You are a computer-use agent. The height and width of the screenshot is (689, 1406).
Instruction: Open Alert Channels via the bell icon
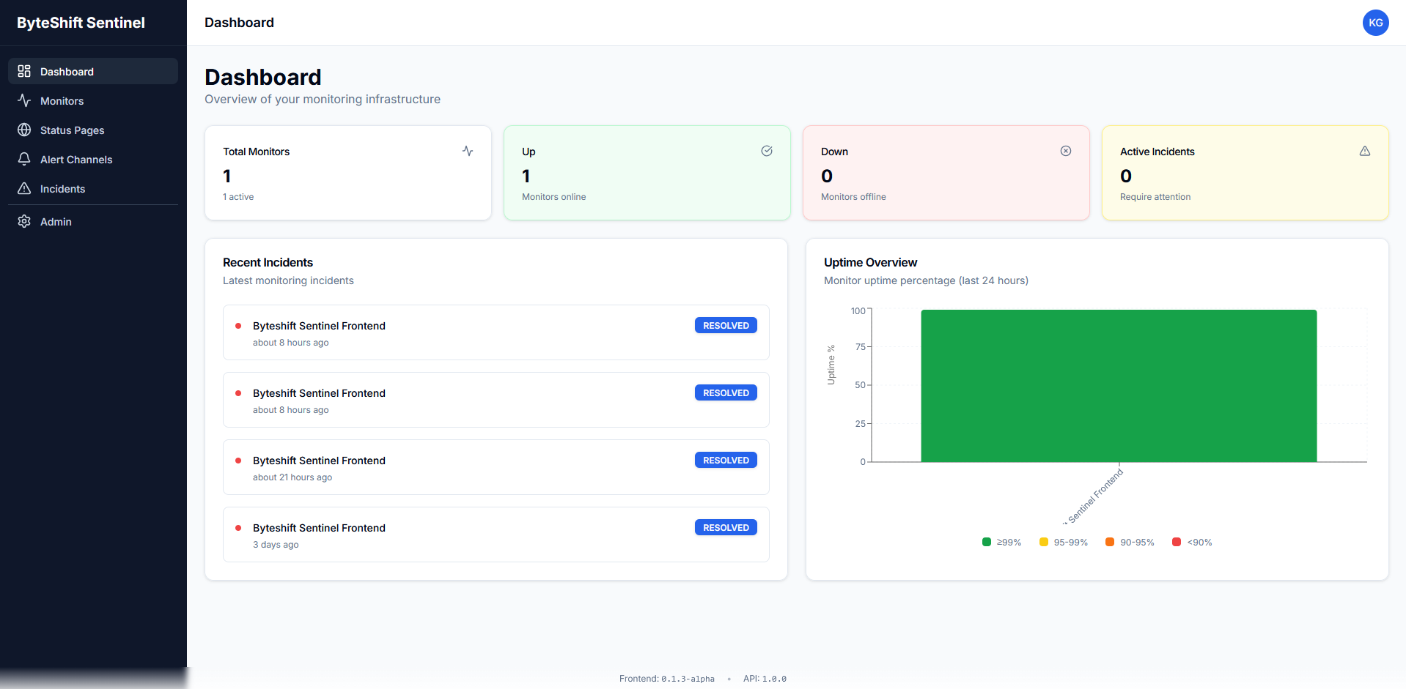24,159
